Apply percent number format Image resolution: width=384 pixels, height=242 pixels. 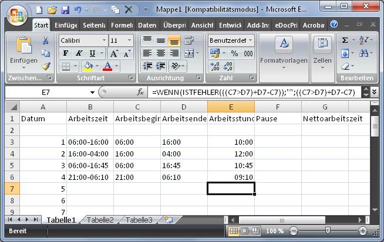[234, 53]
